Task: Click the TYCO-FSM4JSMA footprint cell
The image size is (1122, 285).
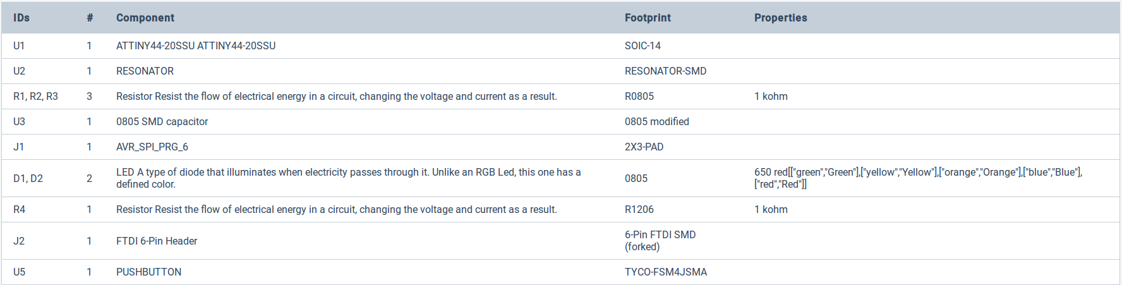Action: pyautogui.click(x=666, y=272)
